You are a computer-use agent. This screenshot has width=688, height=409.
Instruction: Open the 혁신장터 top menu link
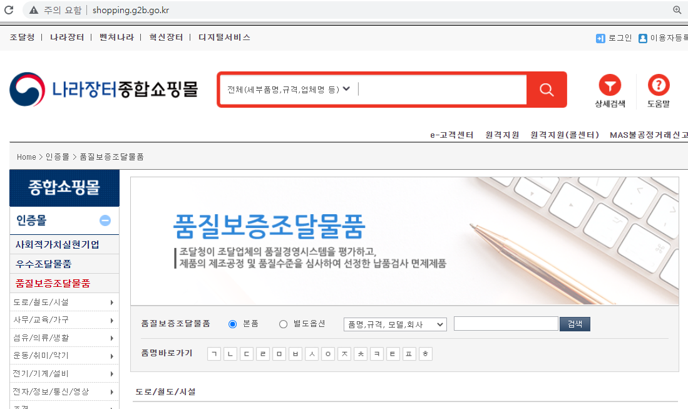pyautogui.click(x=166, y=38)
